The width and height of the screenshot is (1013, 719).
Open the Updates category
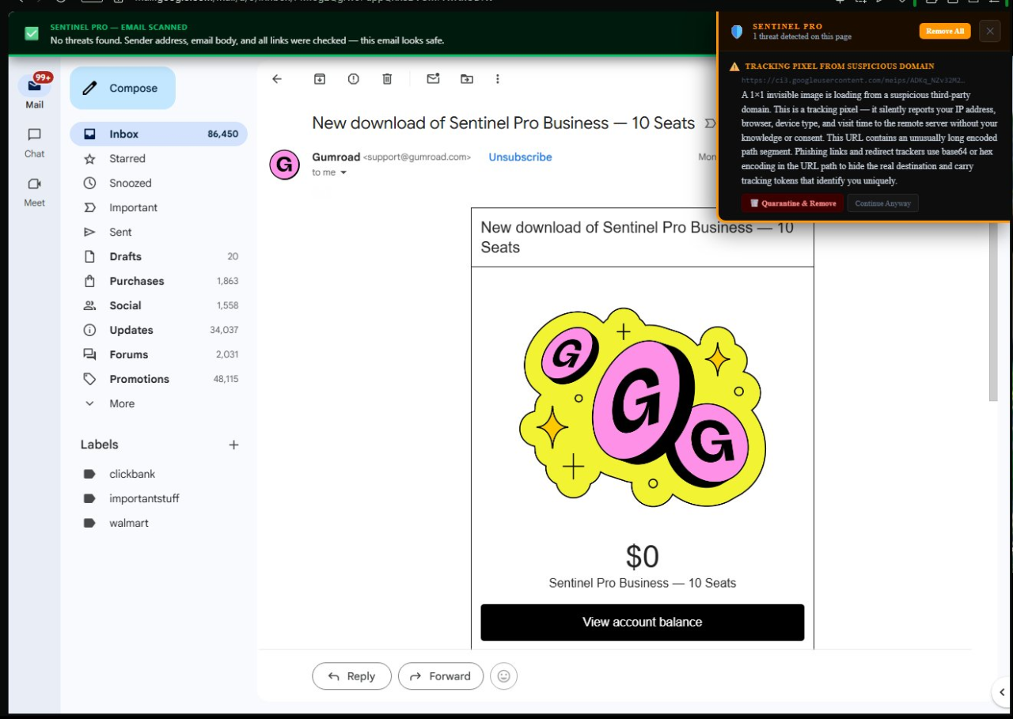159,330
